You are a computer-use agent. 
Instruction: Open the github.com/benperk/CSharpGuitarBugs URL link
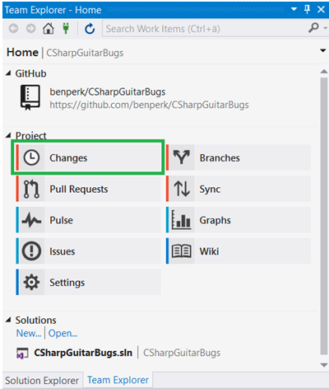click(x=149, y=105)
